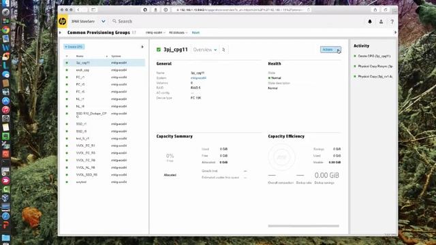Open the user session icon
This screenshot has height=245, width=436.
381,21
